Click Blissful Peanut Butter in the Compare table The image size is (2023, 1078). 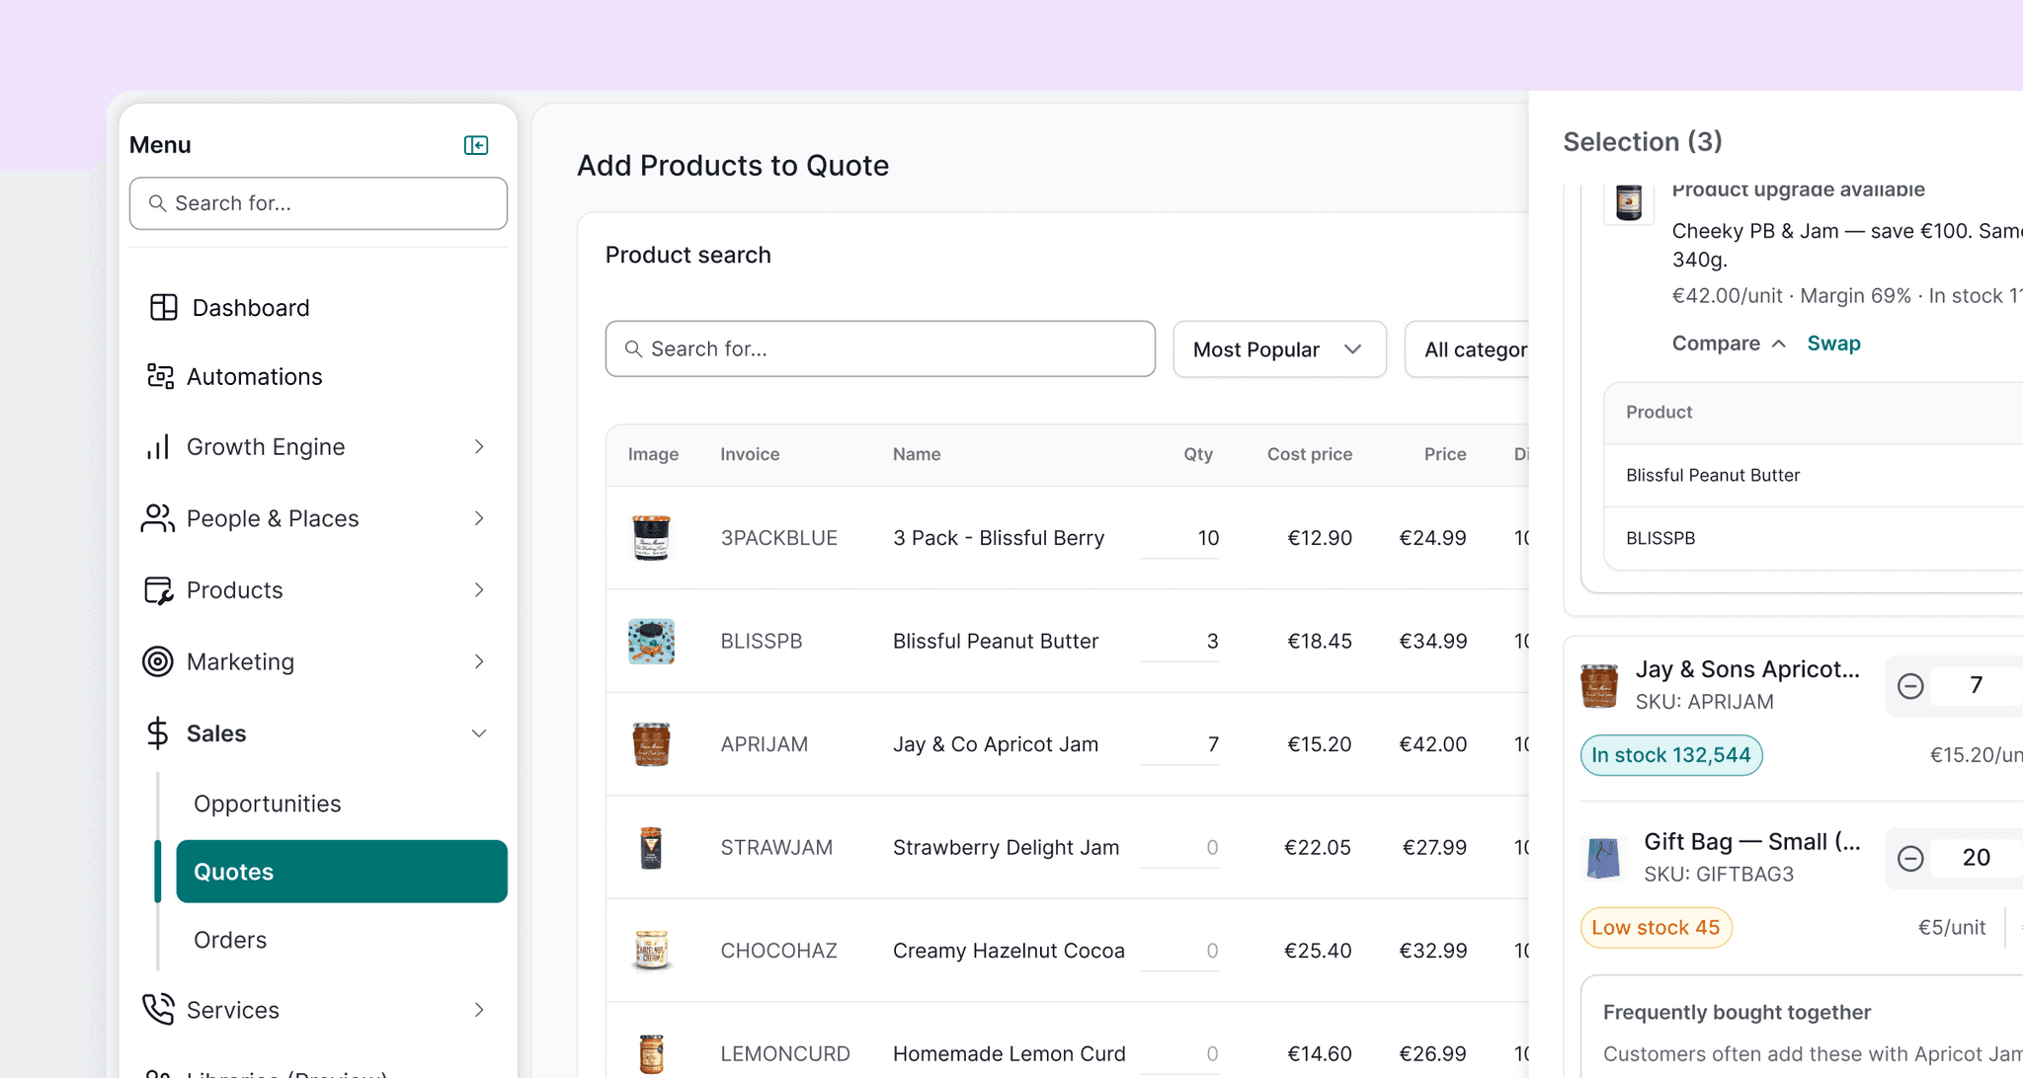pos(1713,475)
